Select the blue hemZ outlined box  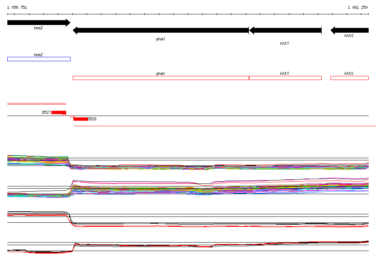[39, 59]
